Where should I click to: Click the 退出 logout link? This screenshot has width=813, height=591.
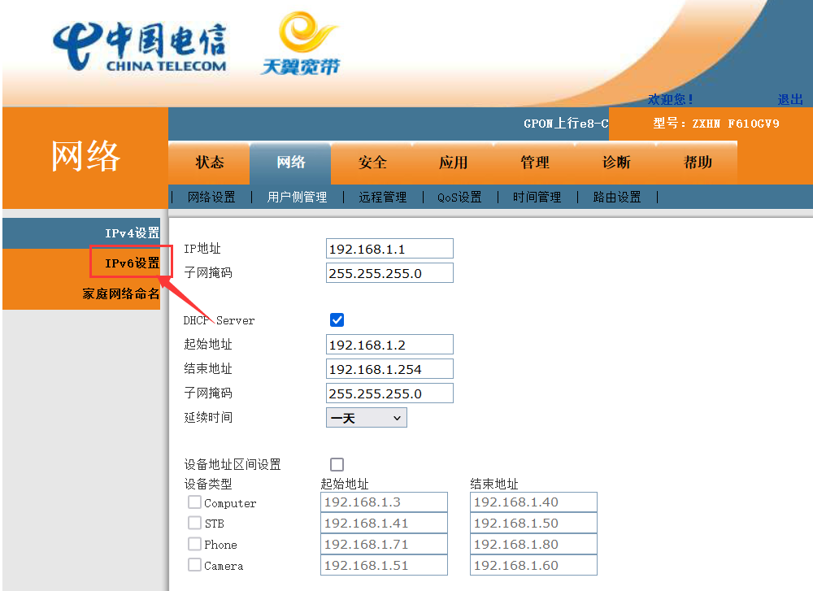[x=790, y=99]
